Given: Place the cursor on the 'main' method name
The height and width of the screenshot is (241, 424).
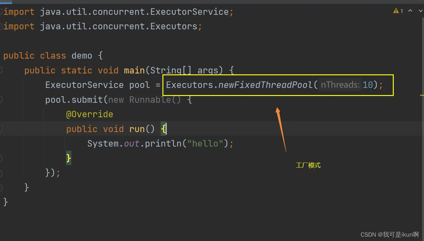Looking at the screenshot, I should tap(134, 70).
